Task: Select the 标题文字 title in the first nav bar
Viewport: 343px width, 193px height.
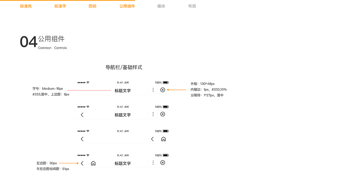Action: 122,91
